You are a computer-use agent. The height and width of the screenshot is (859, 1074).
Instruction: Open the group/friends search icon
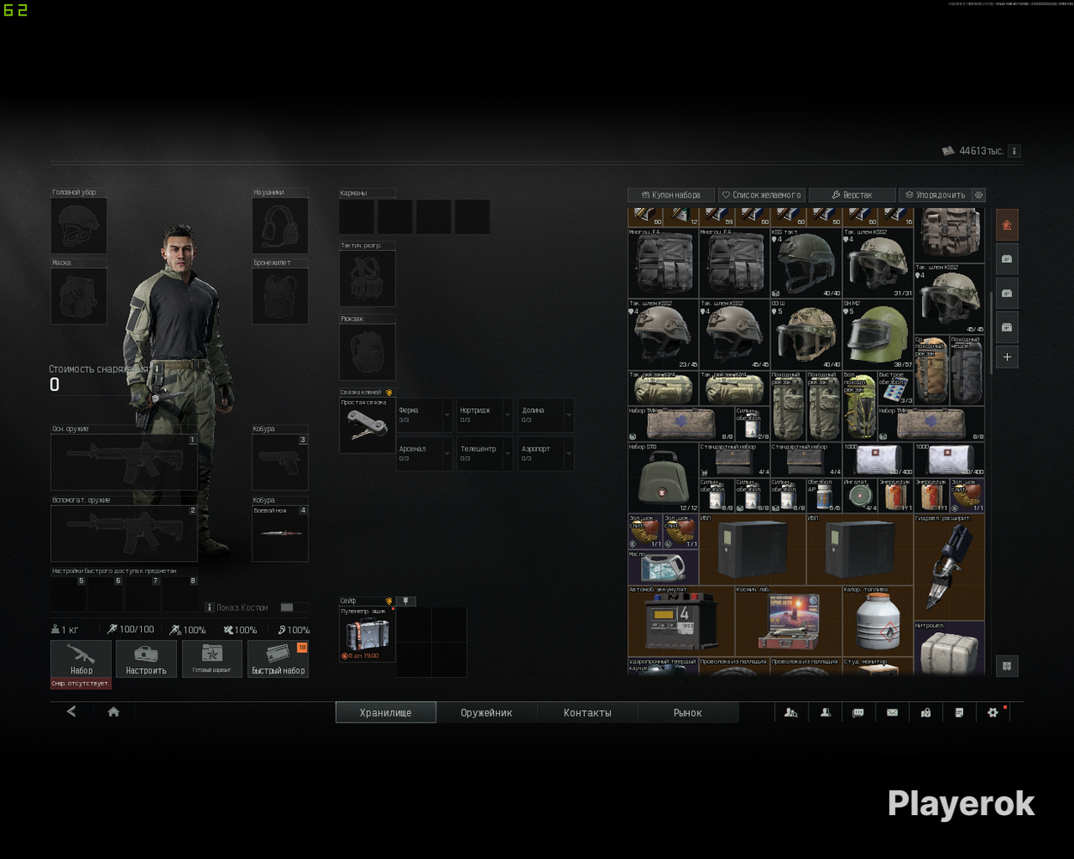(791, 712)
